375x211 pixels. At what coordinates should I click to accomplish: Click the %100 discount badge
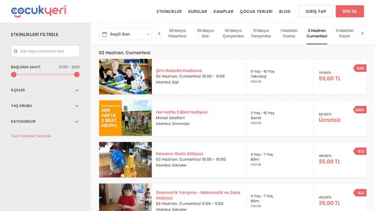coord(360,110)
